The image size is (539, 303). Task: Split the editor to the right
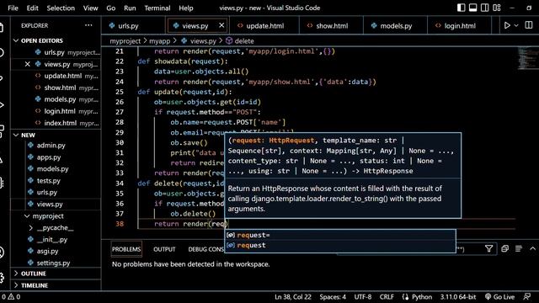coord(529,25)
